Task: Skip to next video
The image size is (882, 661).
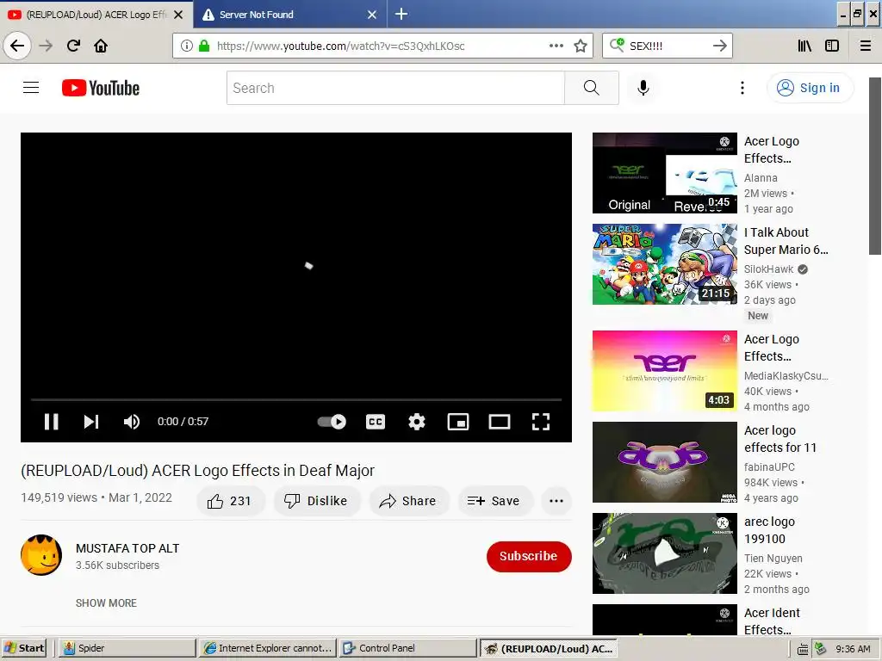Action: [x=91, y=422]
